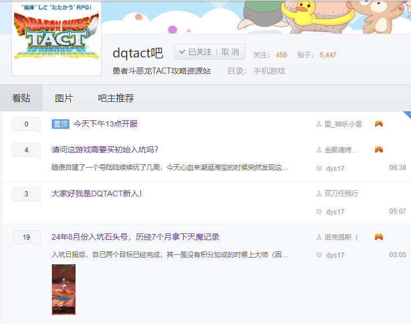Click the timestamp 03:05
This screenshot has height=324, width=411.
coord(397,255)
